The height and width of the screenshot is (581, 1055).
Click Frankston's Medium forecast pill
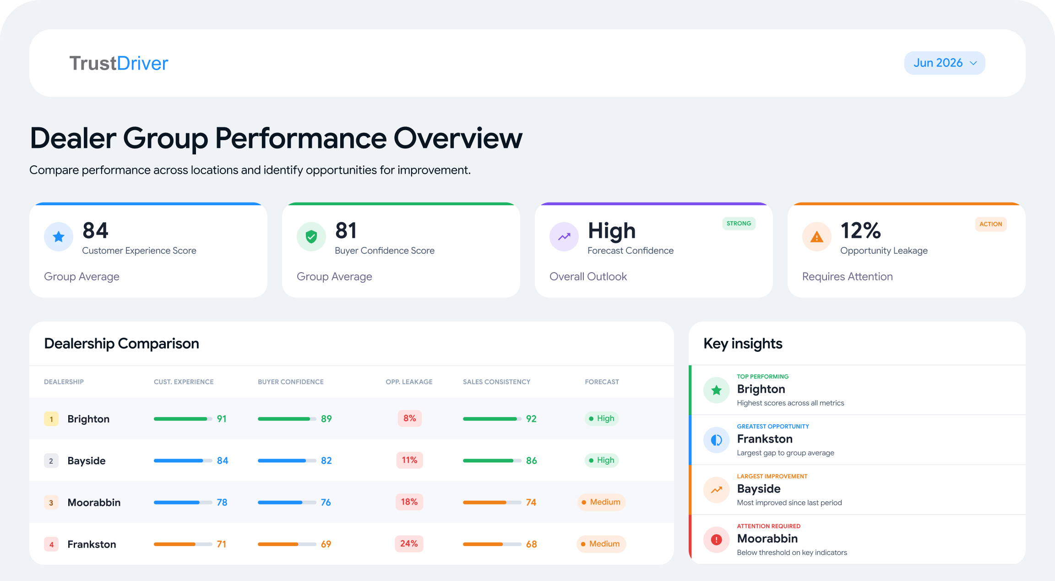(x=601, y=543)
